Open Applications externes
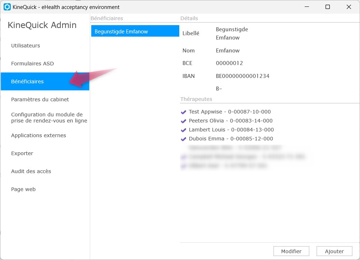Viewport: 360px width, 260px height. click(38, 135)
